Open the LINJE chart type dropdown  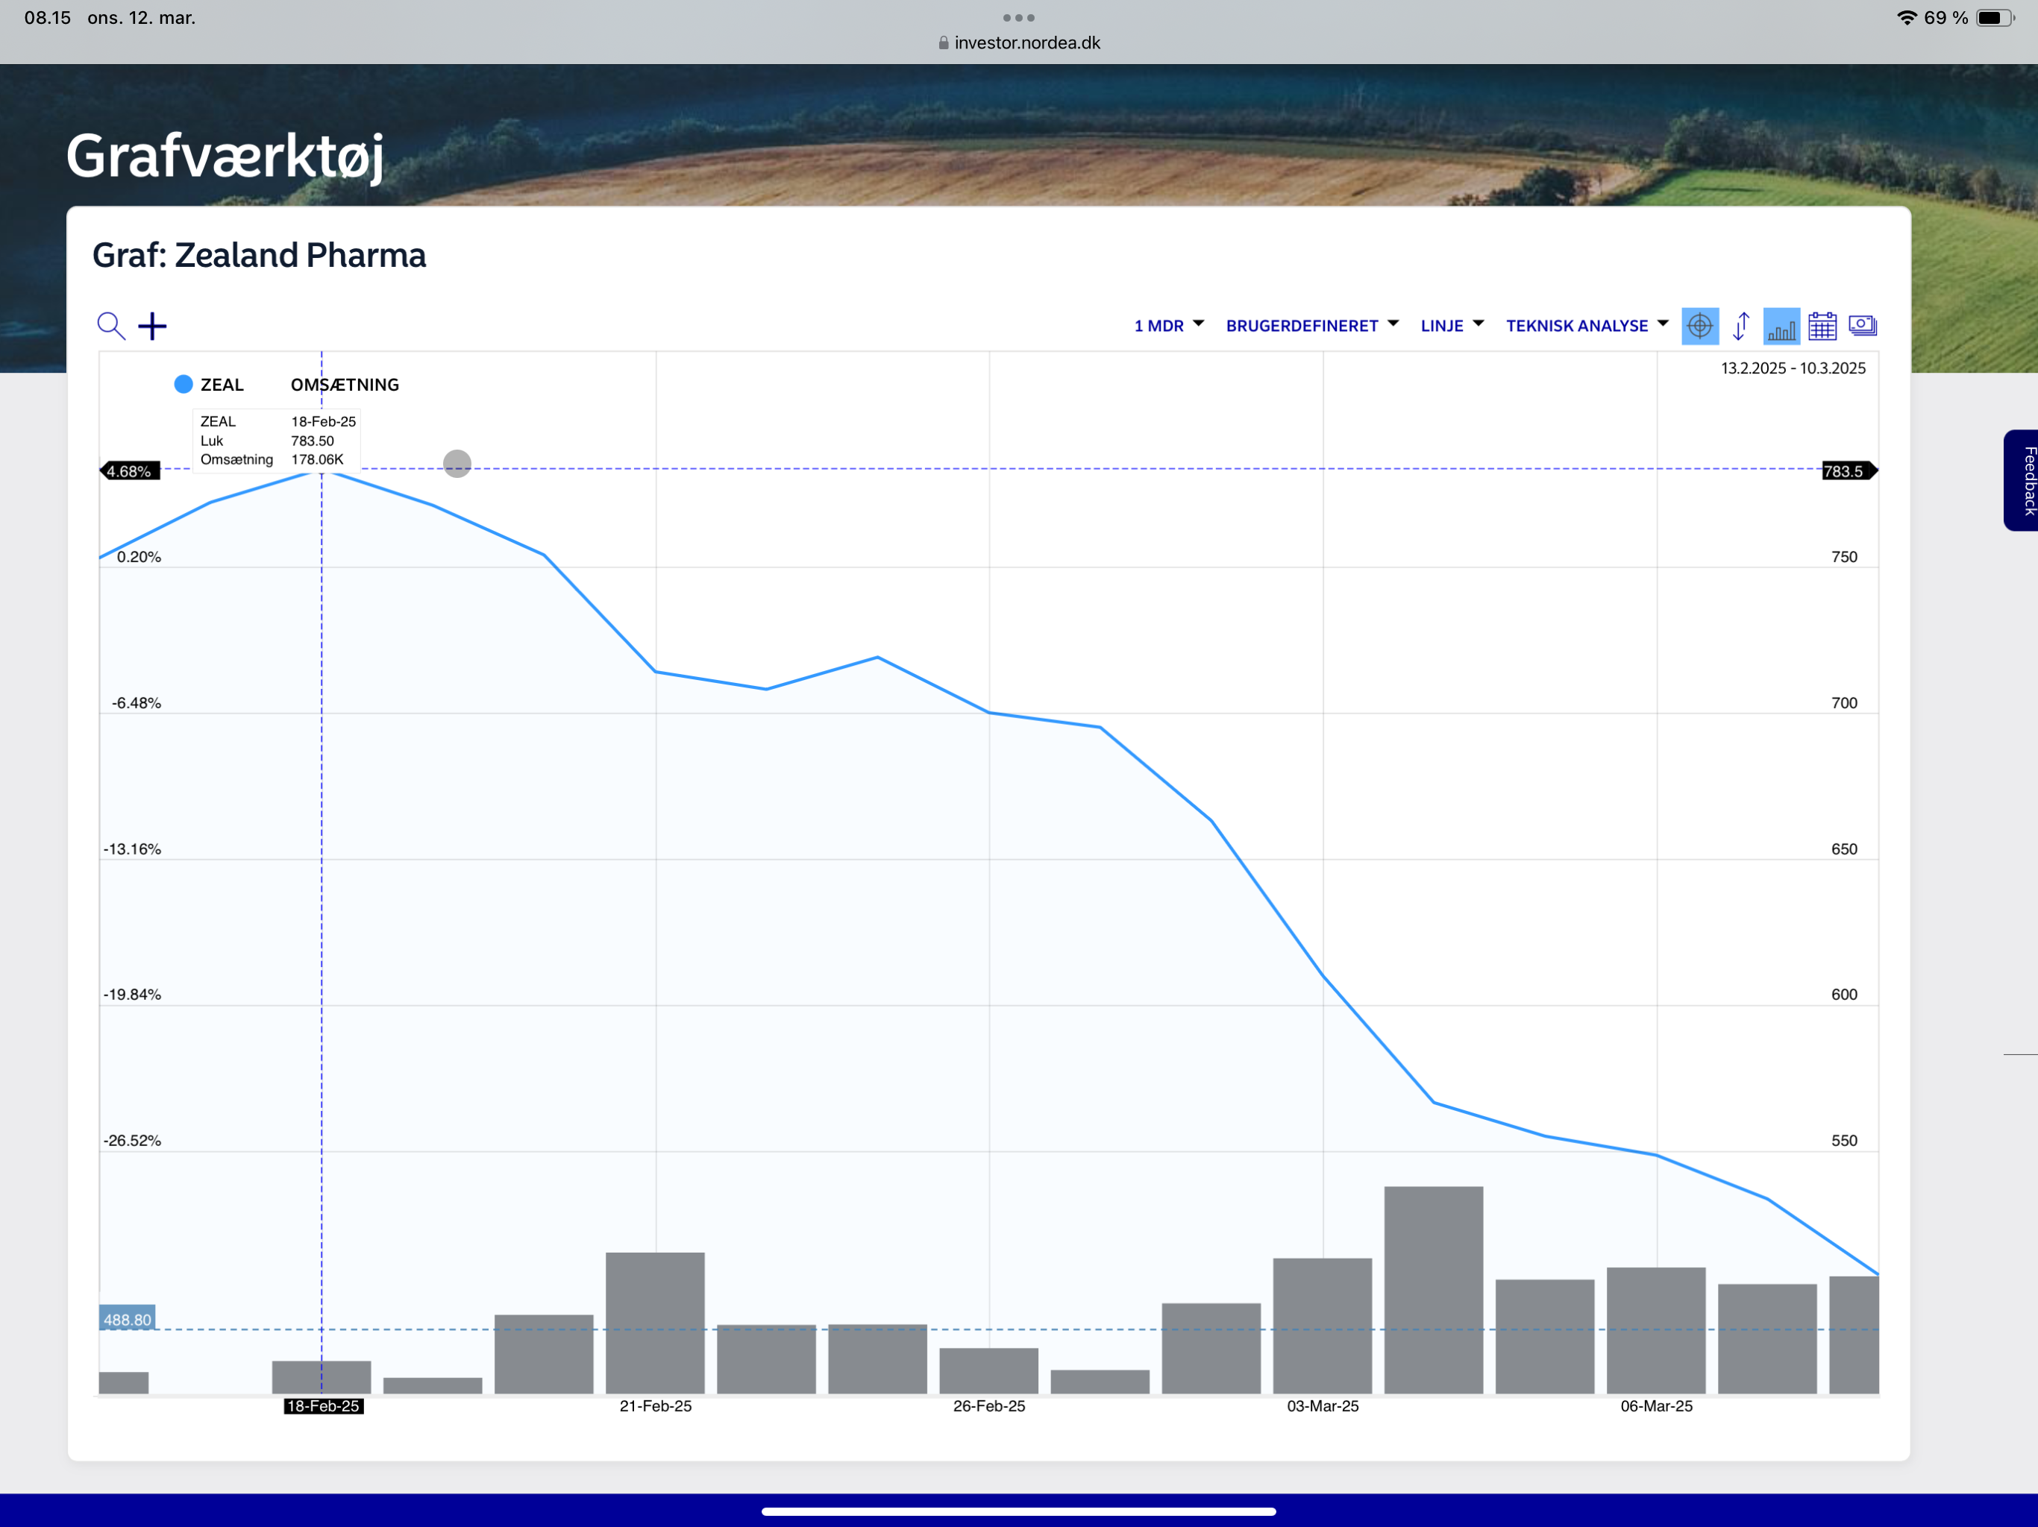click(x=1452, y=326)
